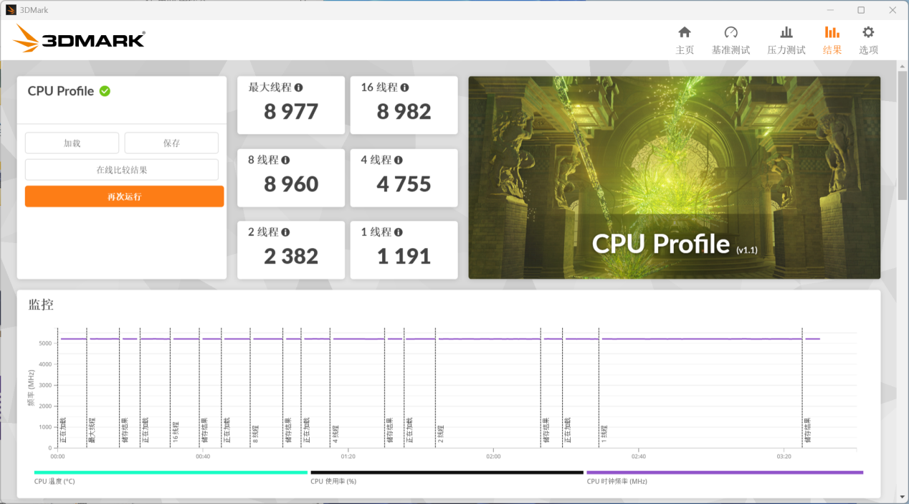Screen dimensions: 909x504
Task: Click info icon beside 1 线程
Action: (x=399, y=232)
